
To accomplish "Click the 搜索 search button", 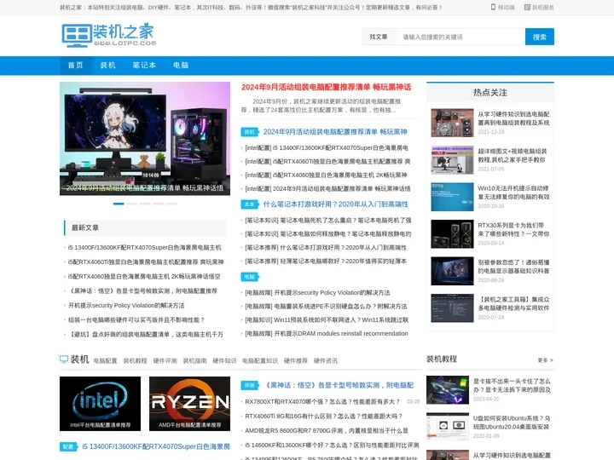I will (x=540, y=37).
